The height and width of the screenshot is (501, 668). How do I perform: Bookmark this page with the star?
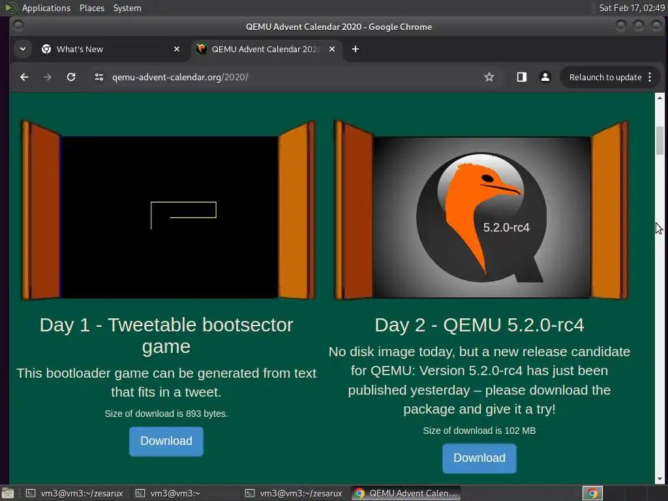tap(489, 77)
